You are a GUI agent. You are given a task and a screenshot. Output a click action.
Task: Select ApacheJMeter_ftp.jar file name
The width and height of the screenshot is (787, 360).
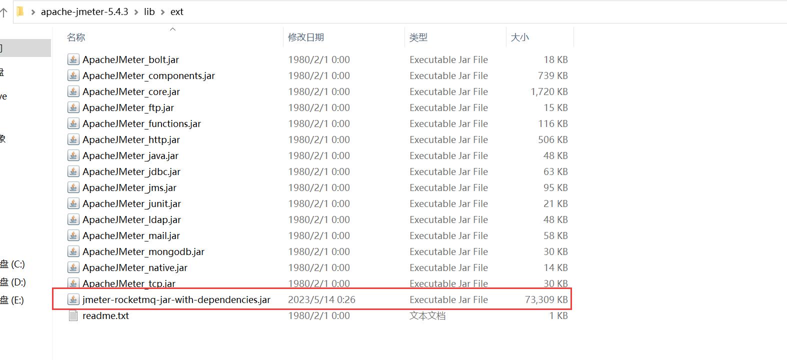pos(128,107)
